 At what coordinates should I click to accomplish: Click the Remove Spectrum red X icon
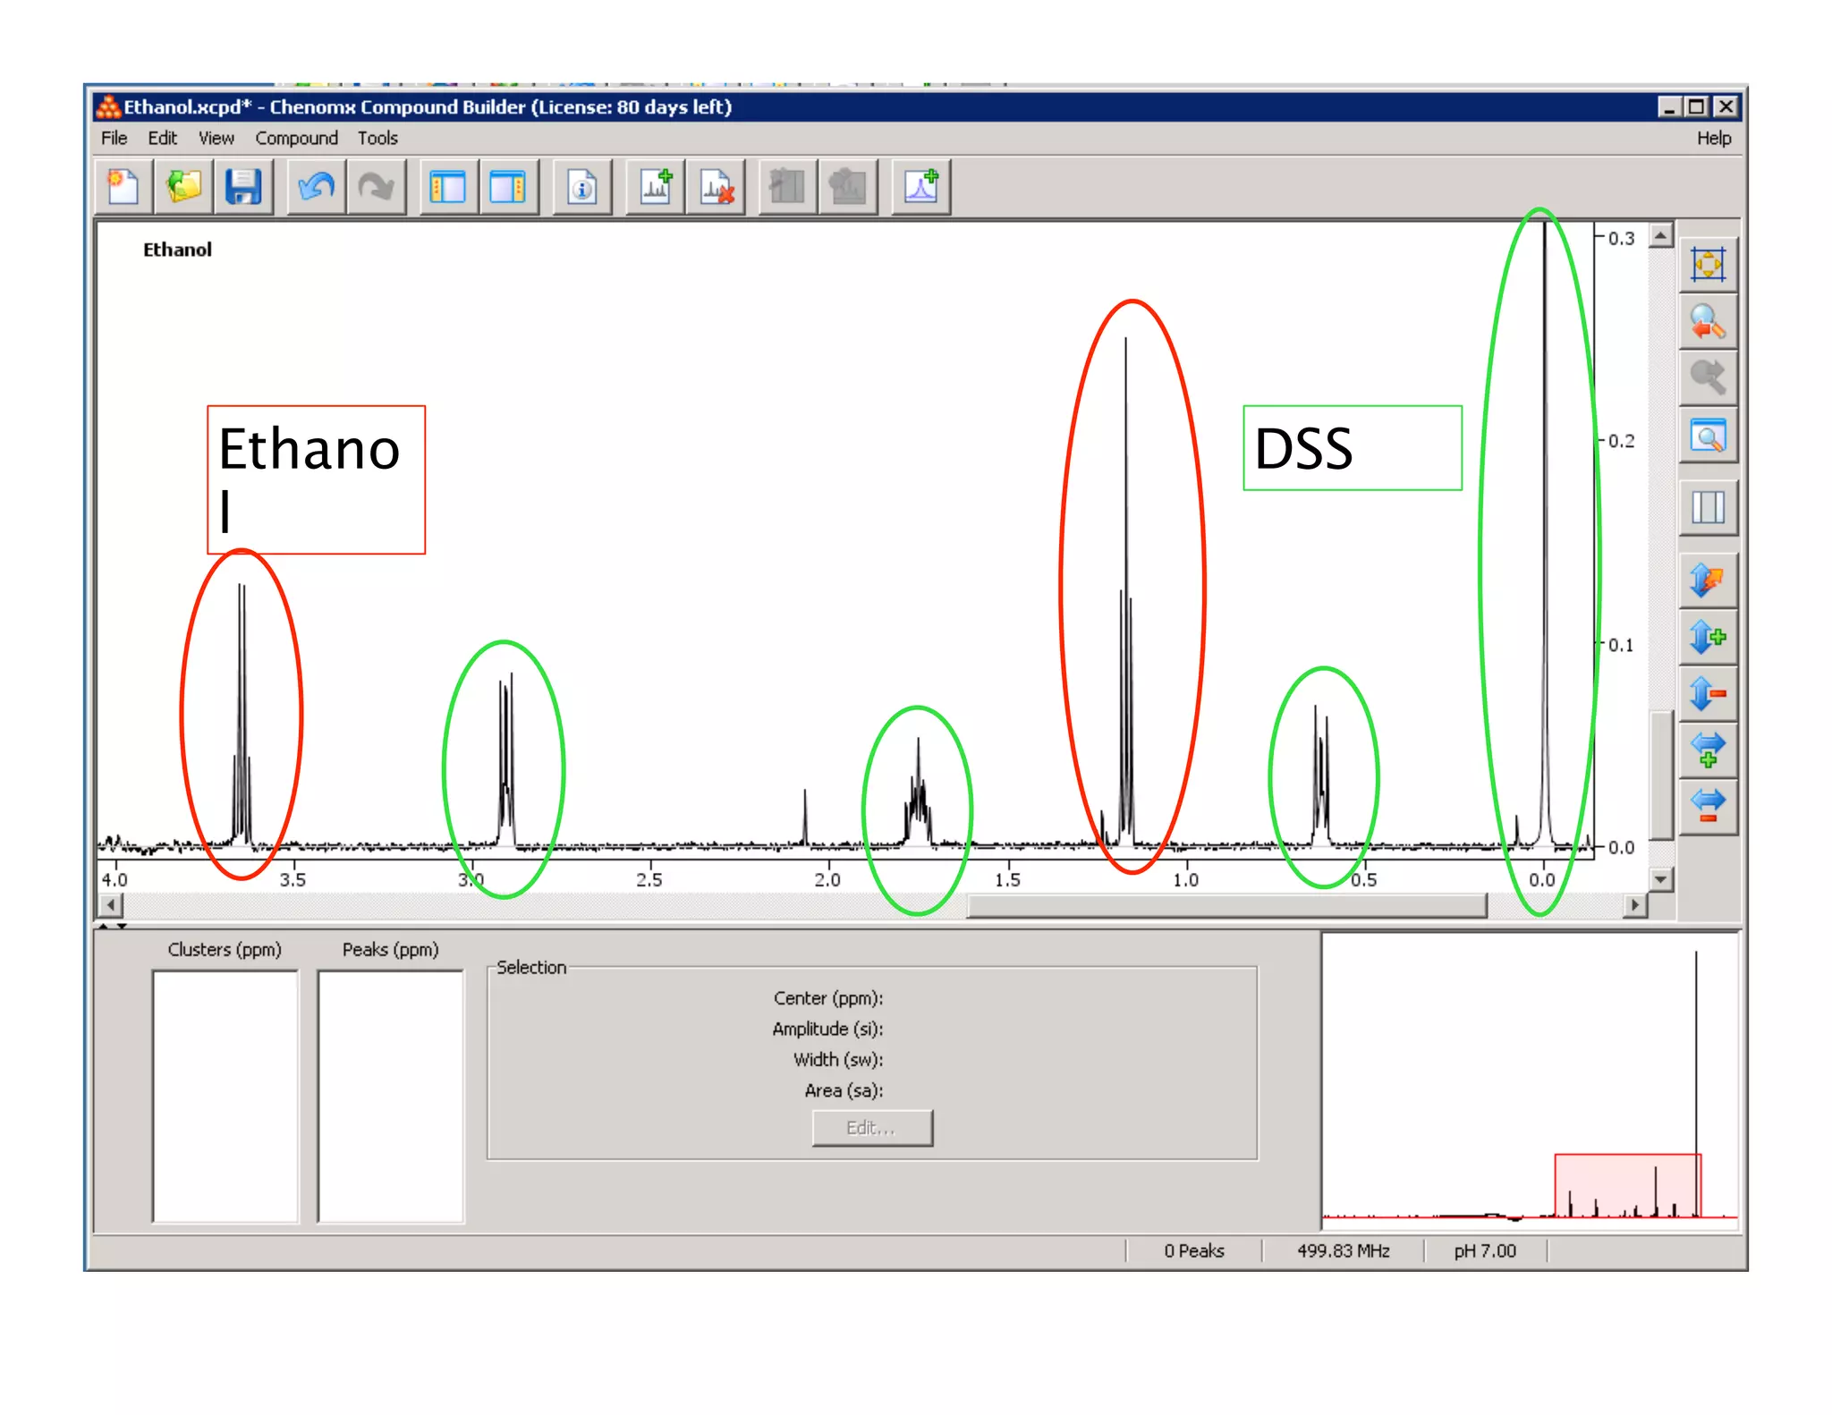[x=716, y=188]
